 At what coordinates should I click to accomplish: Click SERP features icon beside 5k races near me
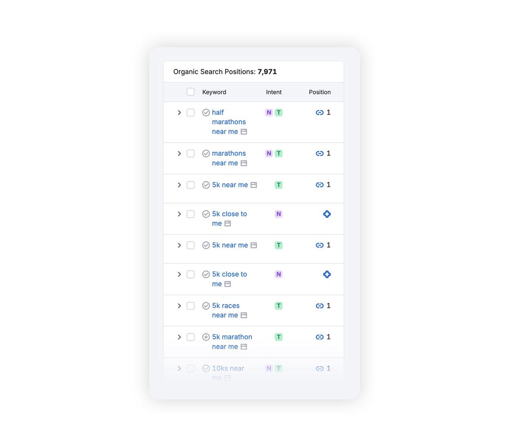244,315
